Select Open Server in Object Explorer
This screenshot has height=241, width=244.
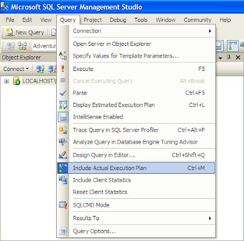pyautogui.click(x=136, y=44)
